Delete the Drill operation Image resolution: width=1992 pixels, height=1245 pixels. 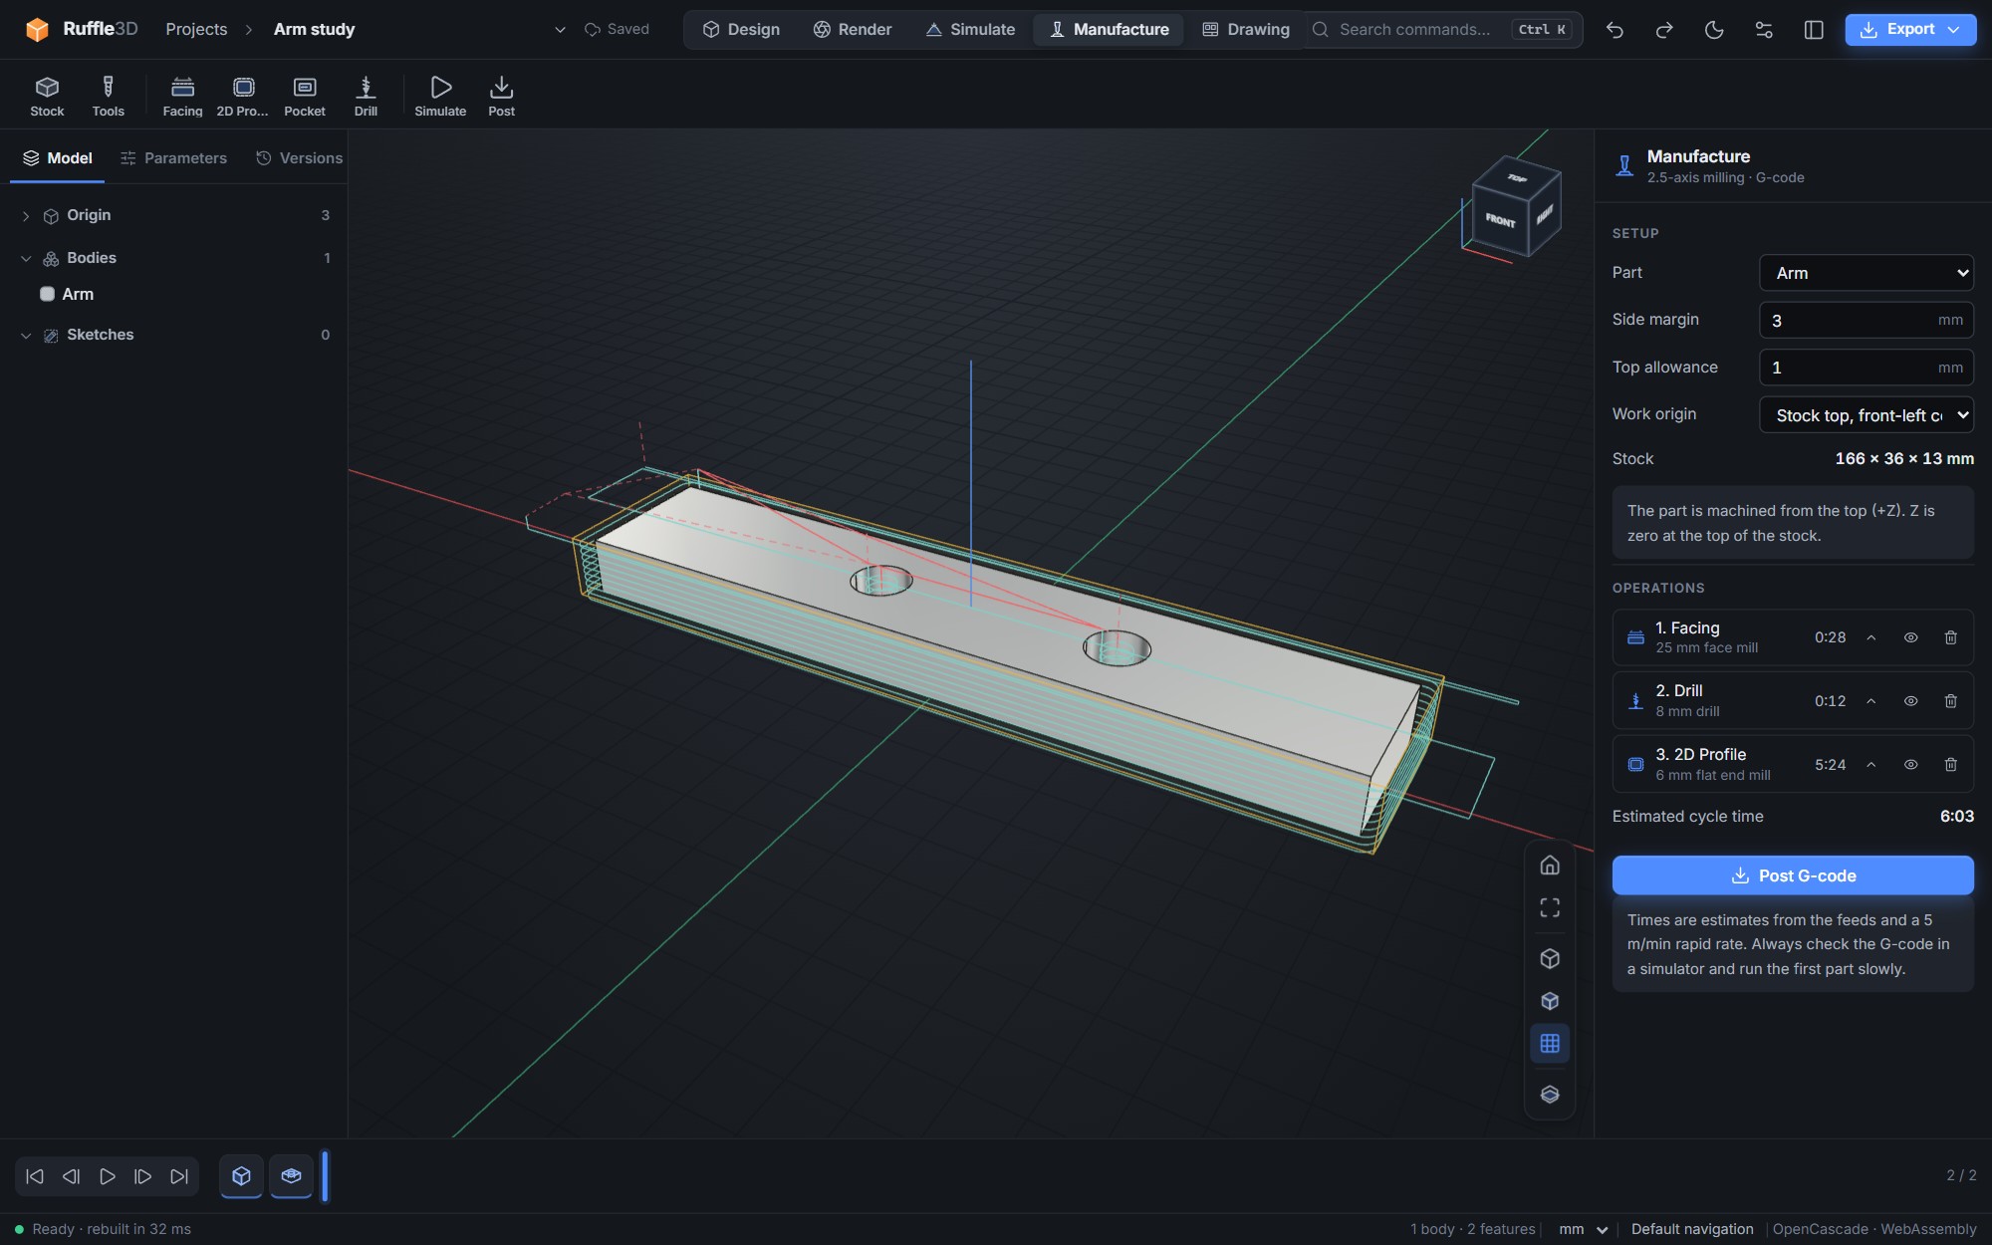click(x=1950, y=701)
